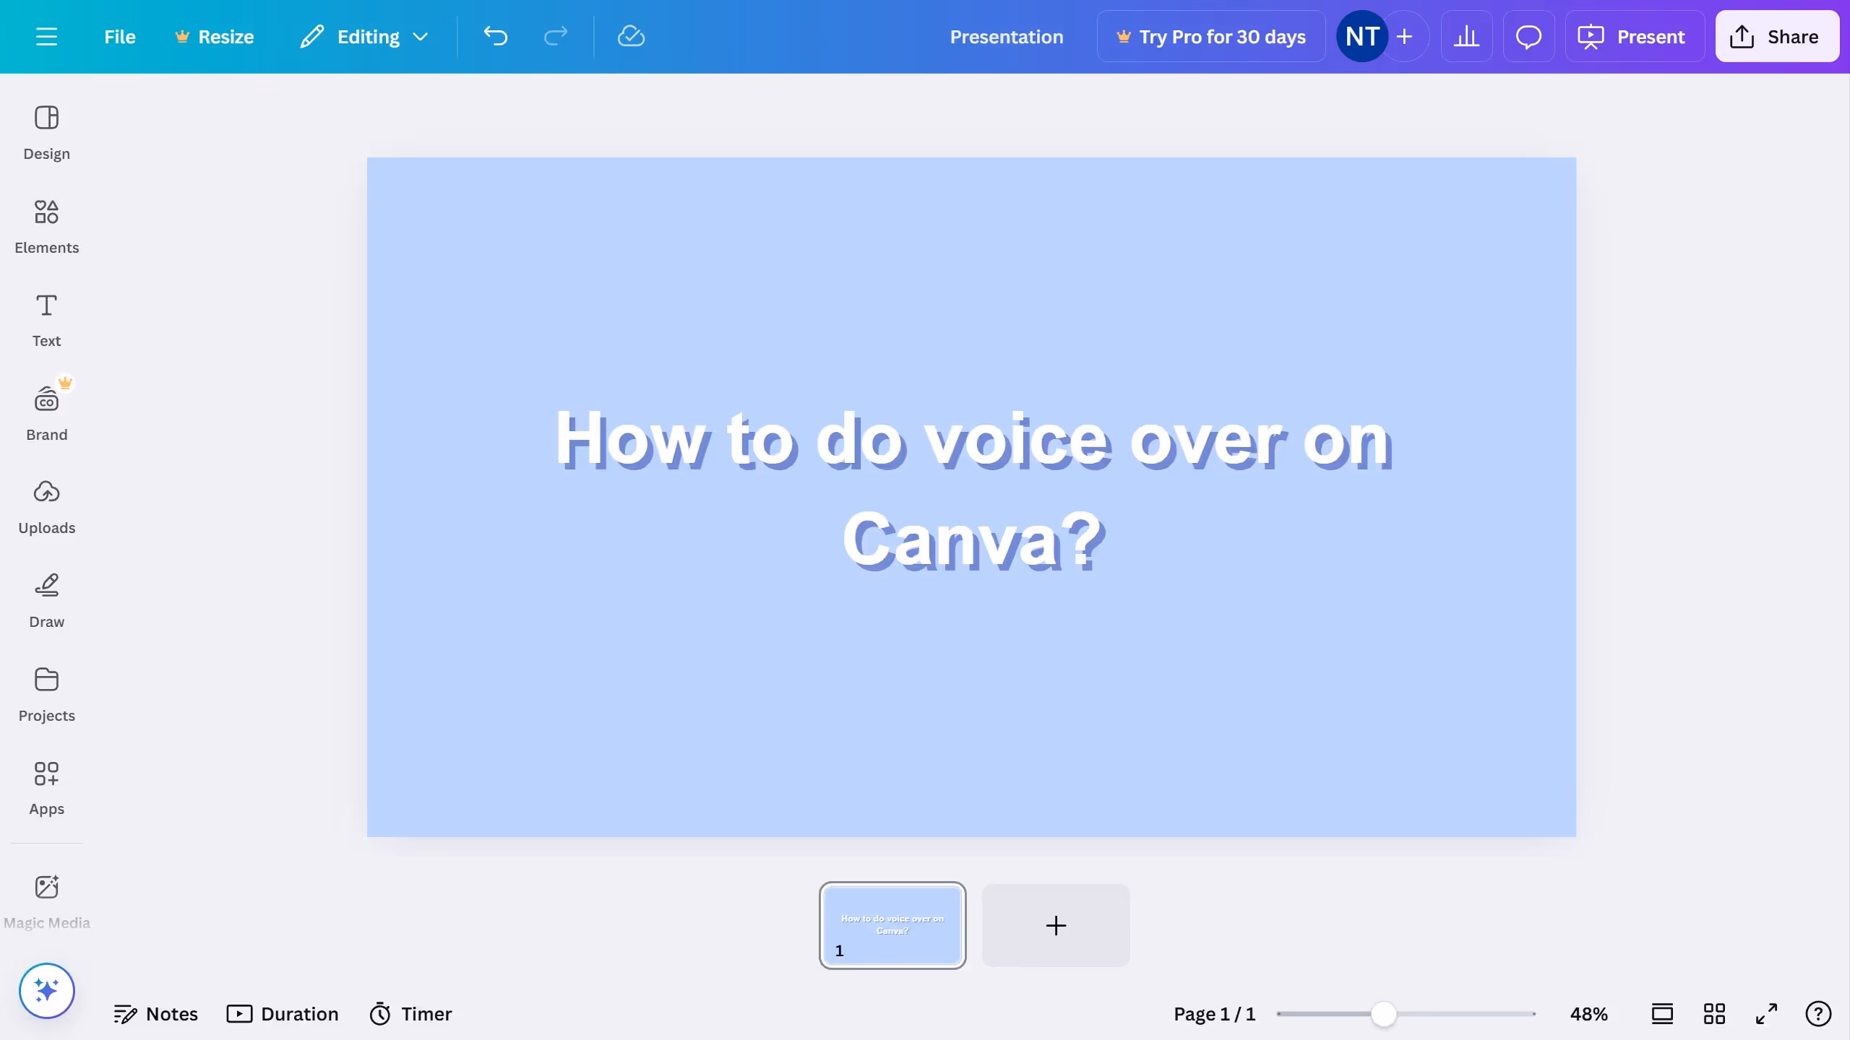
Task: Toggle the page thumbnails strip view
Action: pyautogui.click(x=1662, y=1014)
